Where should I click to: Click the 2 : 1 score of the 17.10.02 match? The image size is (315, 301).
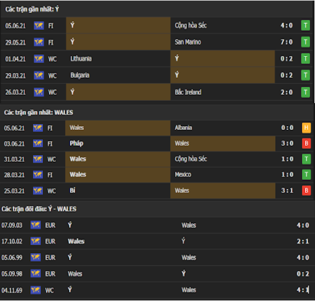303,241
